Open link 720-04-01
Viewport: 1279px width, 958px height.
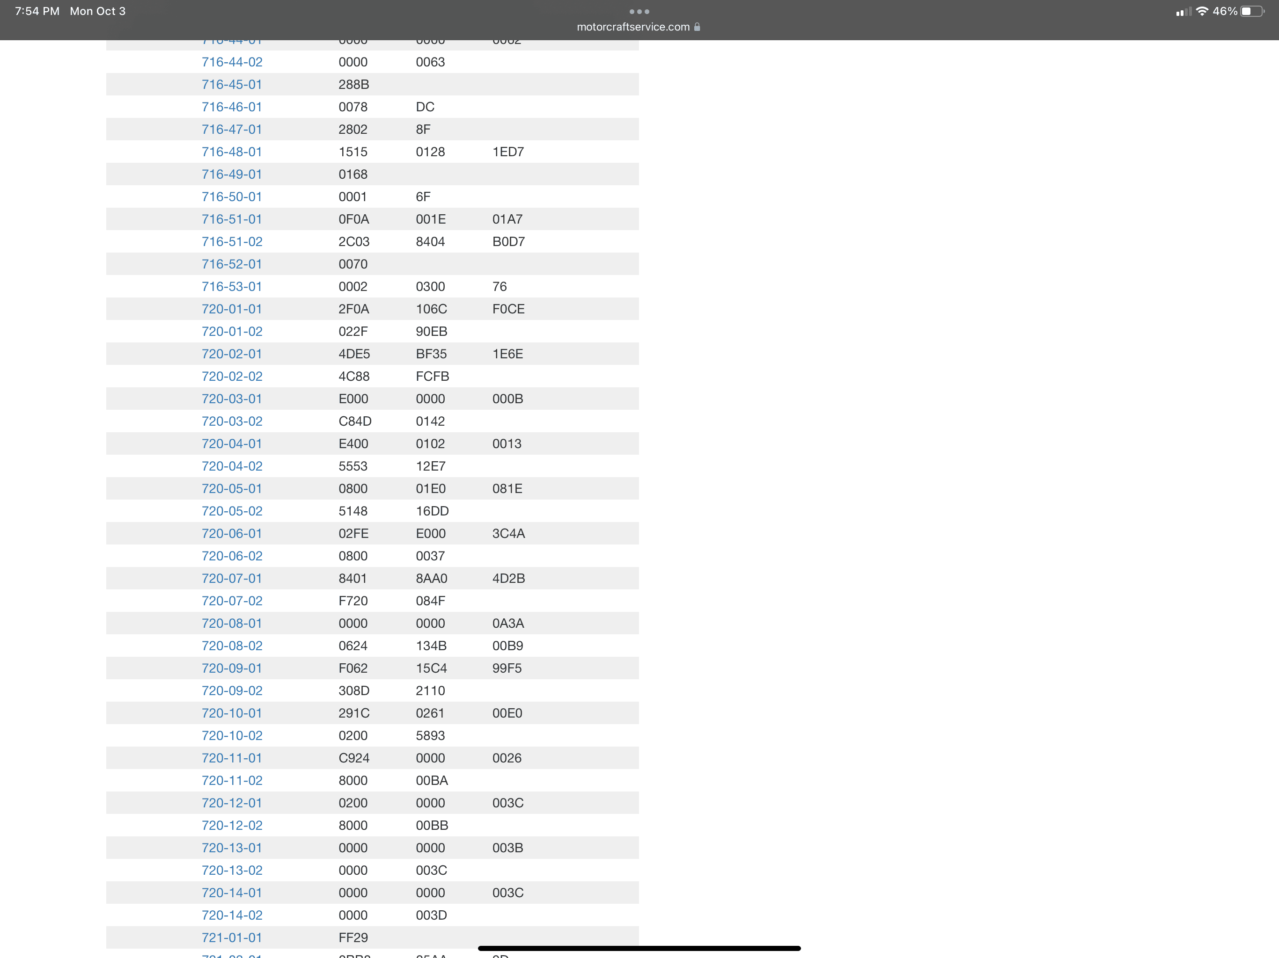(232, 444)
